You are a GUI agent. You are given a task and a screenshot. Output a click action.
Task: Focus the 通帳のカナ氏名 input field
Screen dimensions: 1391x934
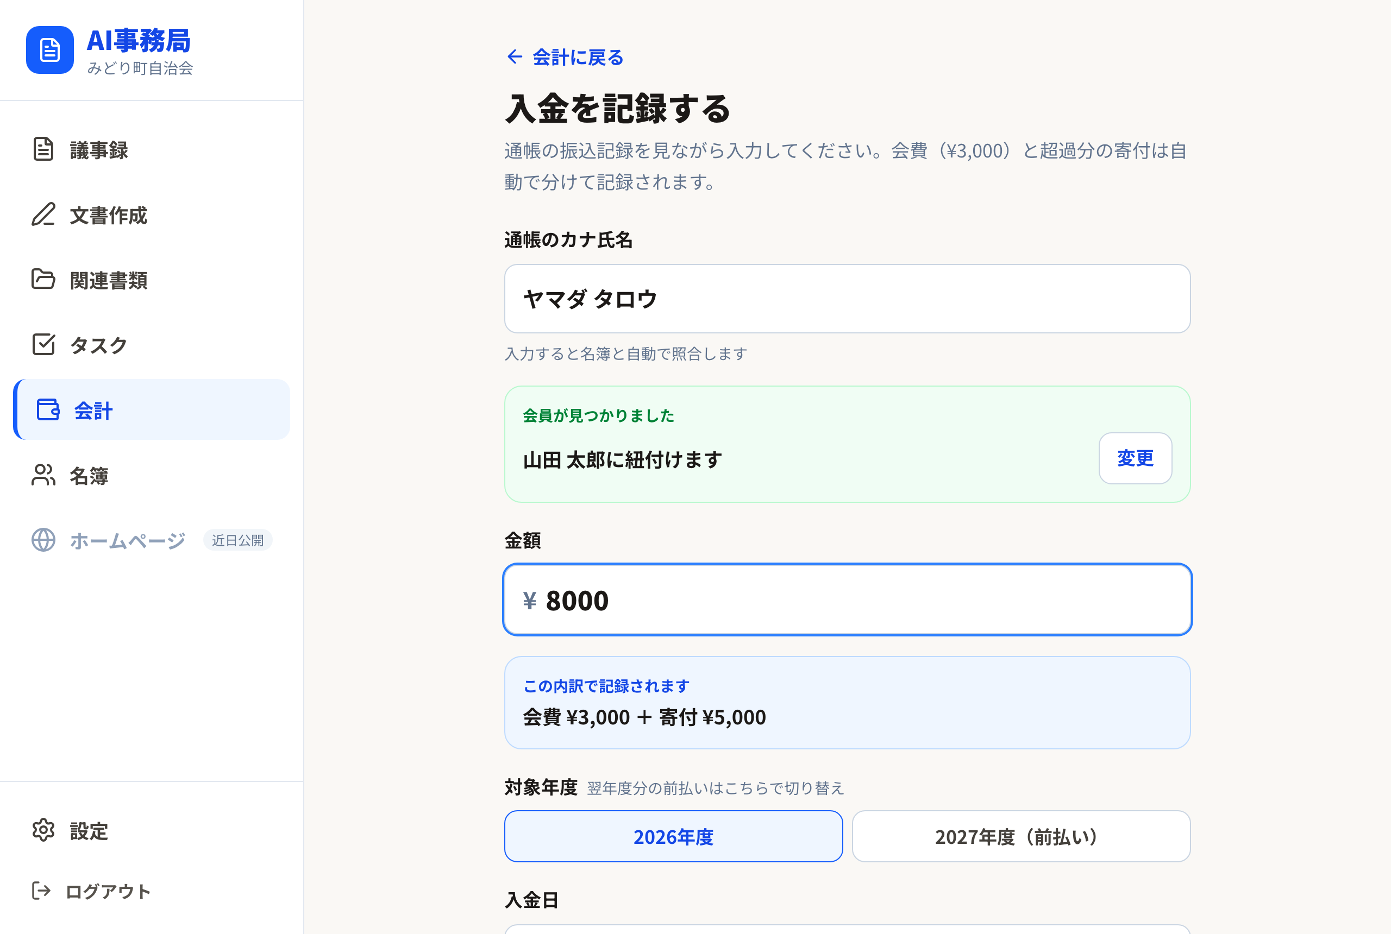click(848, 299)
